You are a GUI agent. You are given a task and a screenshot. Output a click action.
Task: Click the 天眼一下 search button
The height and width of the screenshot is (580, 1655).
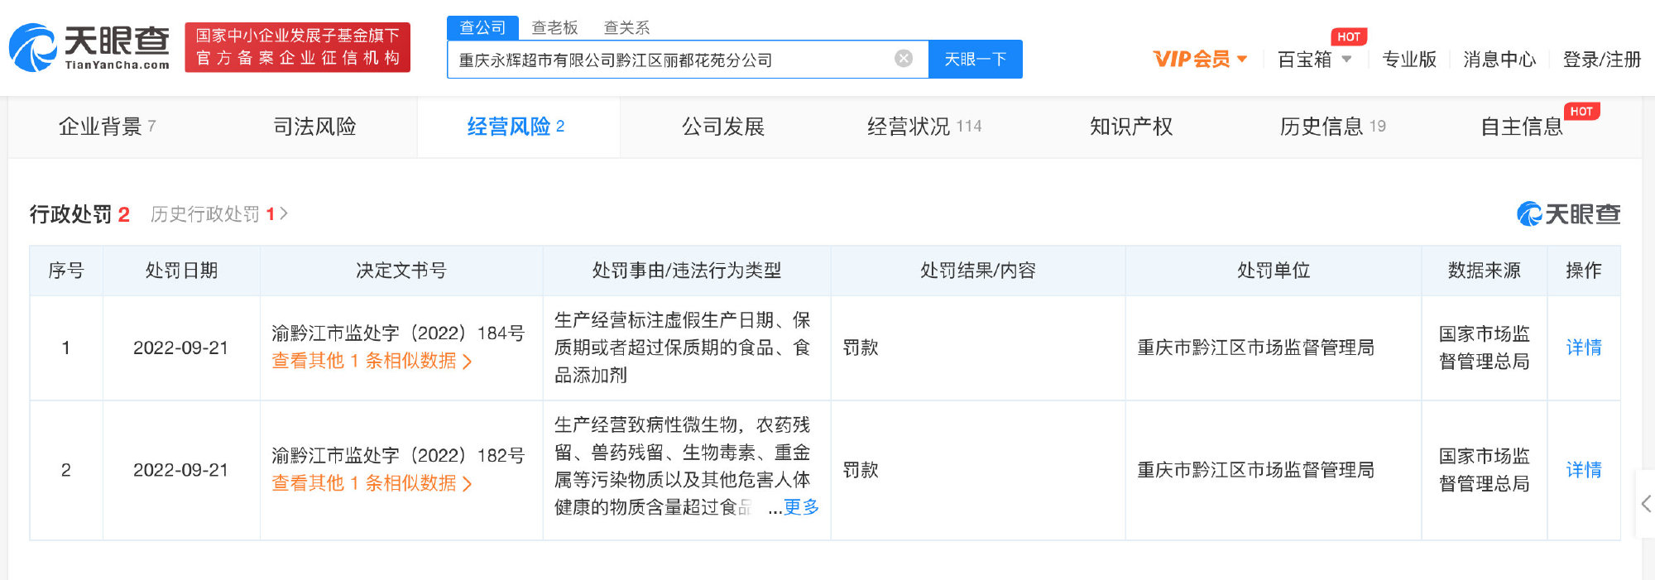point(975,60)
